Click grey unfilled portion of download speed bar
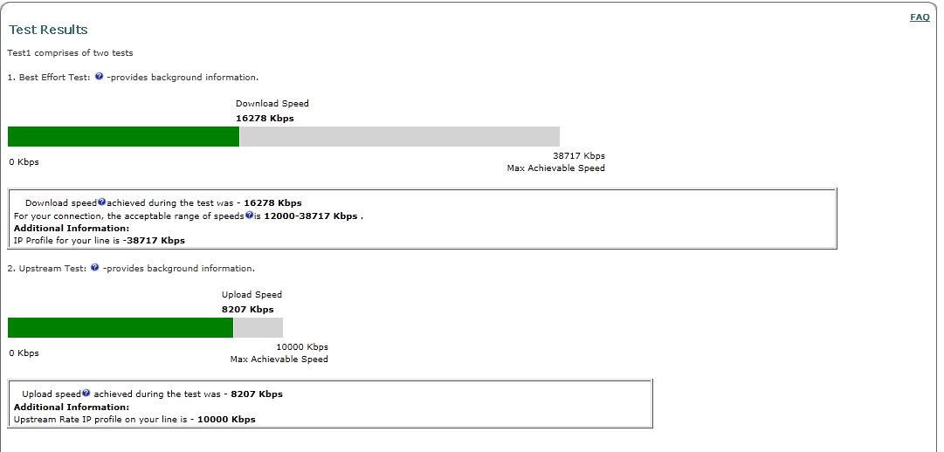The height and width of the screenshot is (452, 944). pos(399,136)
